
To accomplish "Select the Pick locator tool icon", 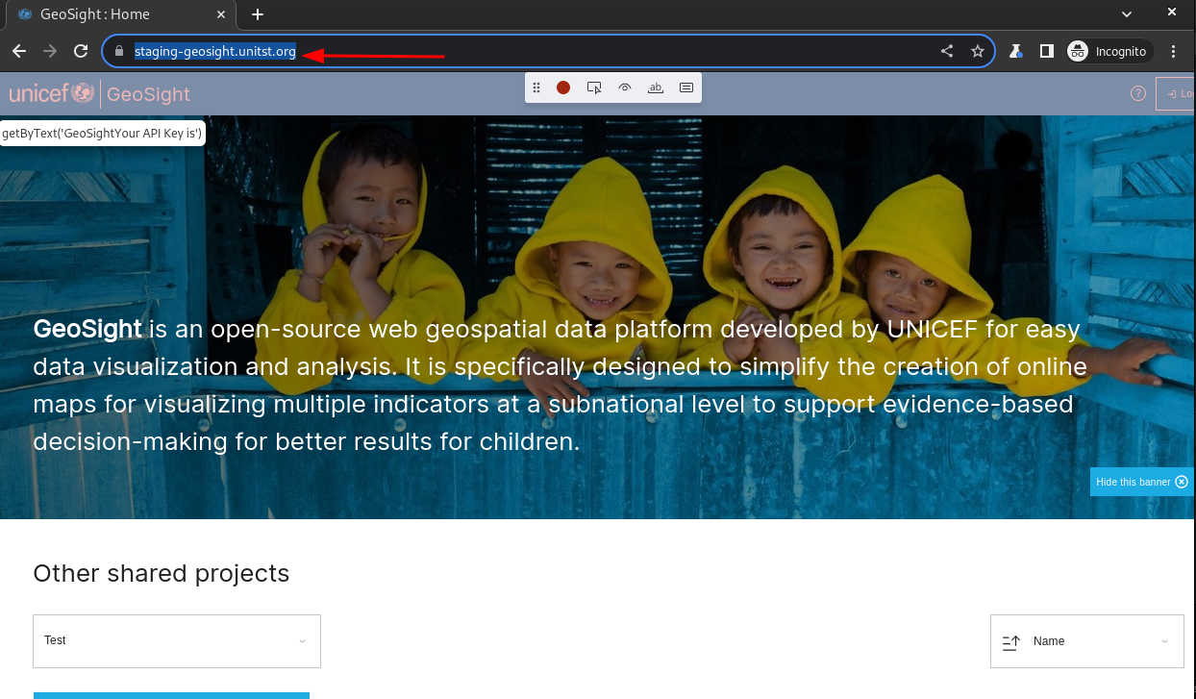I will click(x=594, y=87).
